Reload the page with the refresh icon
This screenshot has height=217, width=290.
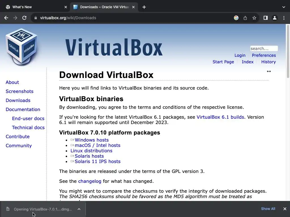point(24,18)
